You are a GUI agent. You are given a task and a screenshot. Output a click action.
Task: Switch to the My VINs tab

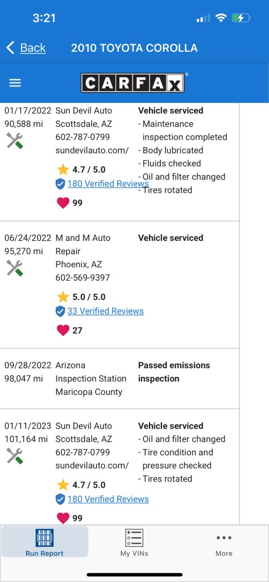tap(134, 542)
